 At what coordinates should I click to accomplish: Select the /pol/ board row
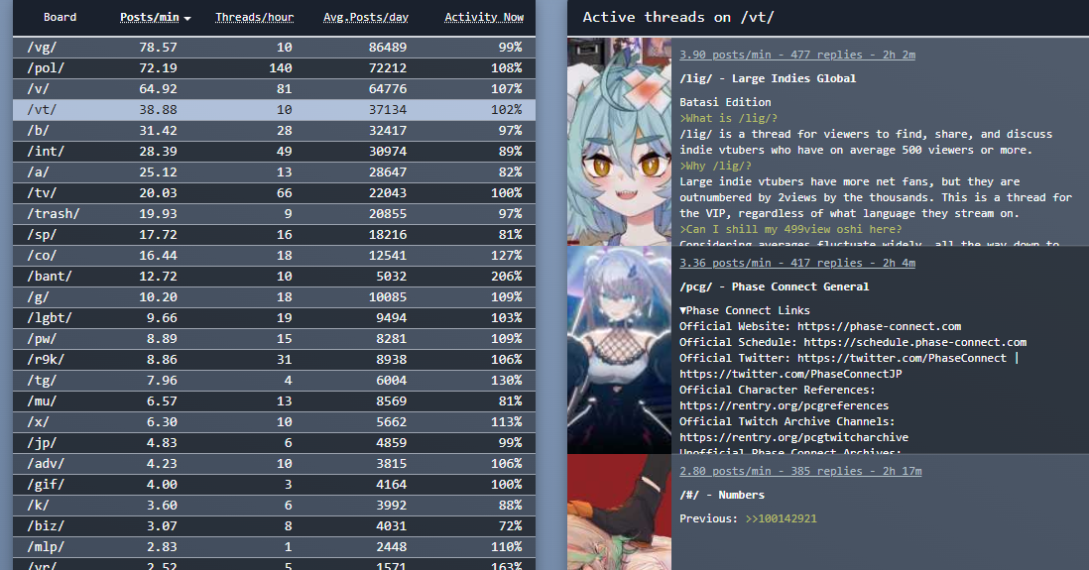coord(275,68)
